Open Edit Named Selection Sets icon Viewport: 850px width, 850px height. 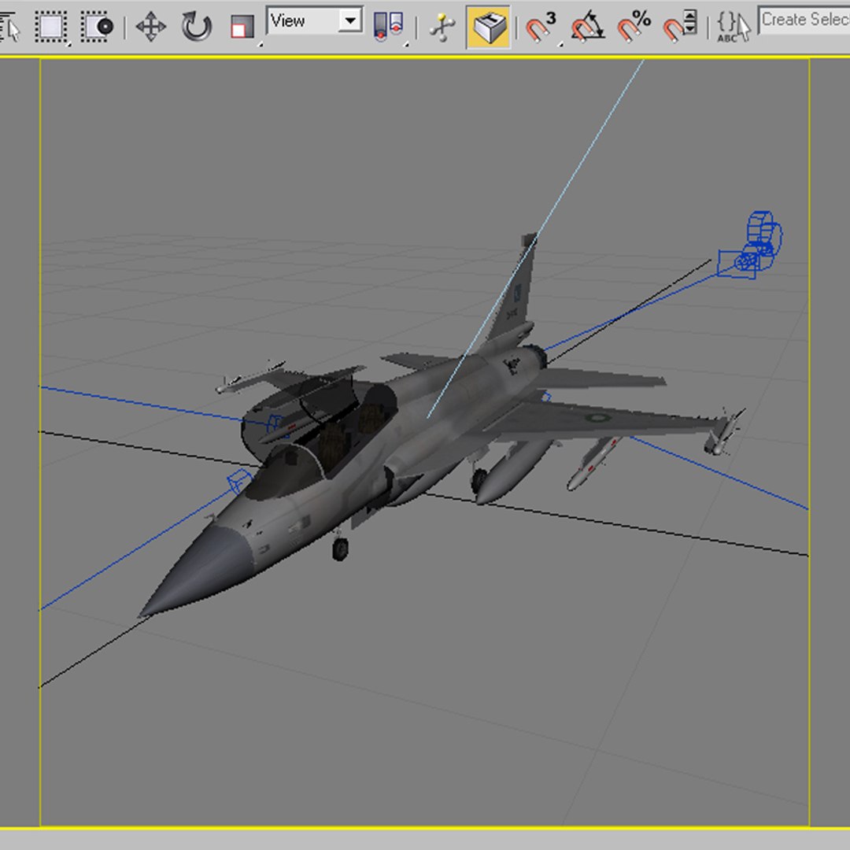[x=734, y=26]
